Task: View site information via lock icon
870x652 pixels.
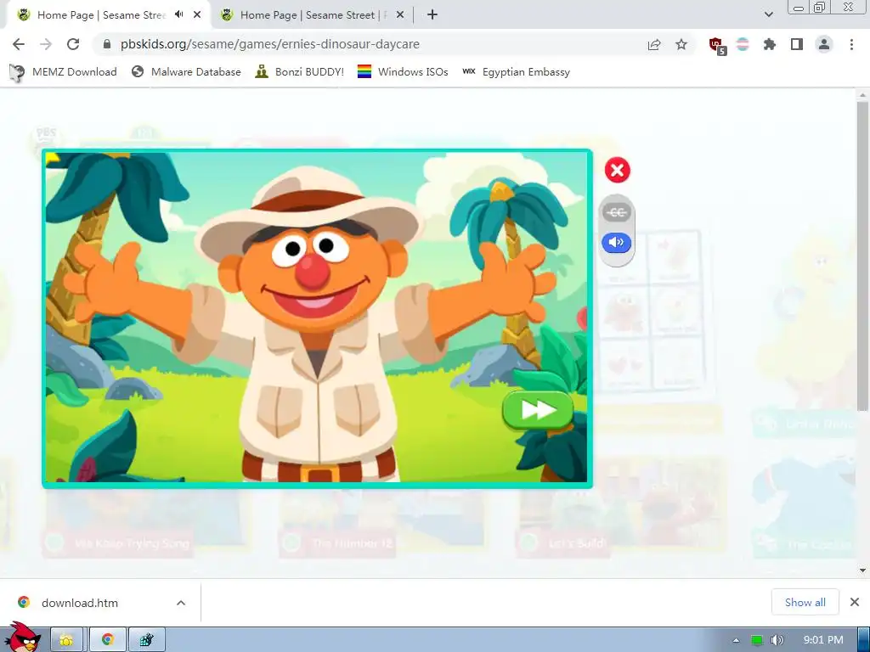Action: point(107,44)
